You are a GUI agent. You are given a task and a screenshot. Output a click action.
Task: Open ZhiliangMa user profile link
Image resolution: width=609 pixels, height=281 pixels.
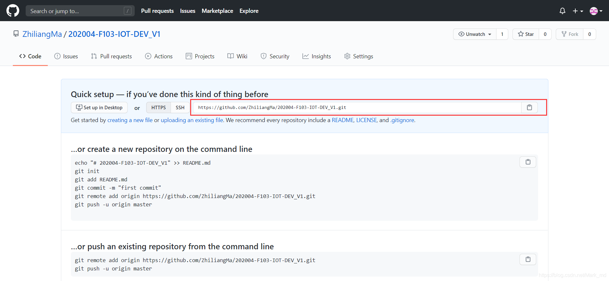pos(42,34)
